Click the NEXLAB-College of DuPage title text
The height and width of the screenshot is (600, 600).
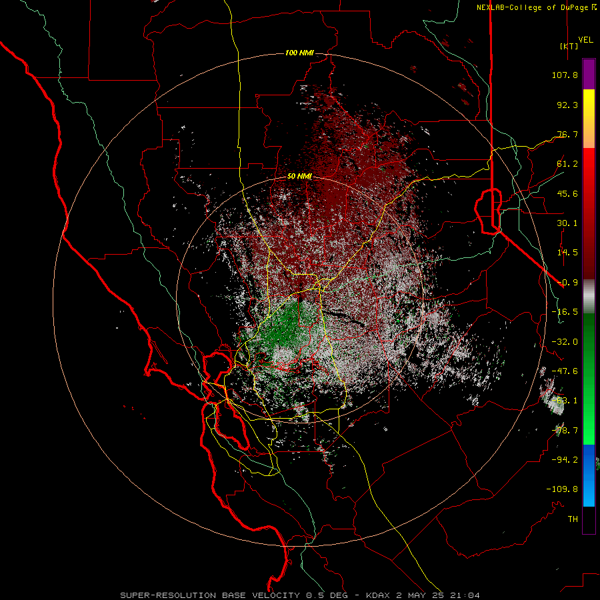[x=536, y=7]
